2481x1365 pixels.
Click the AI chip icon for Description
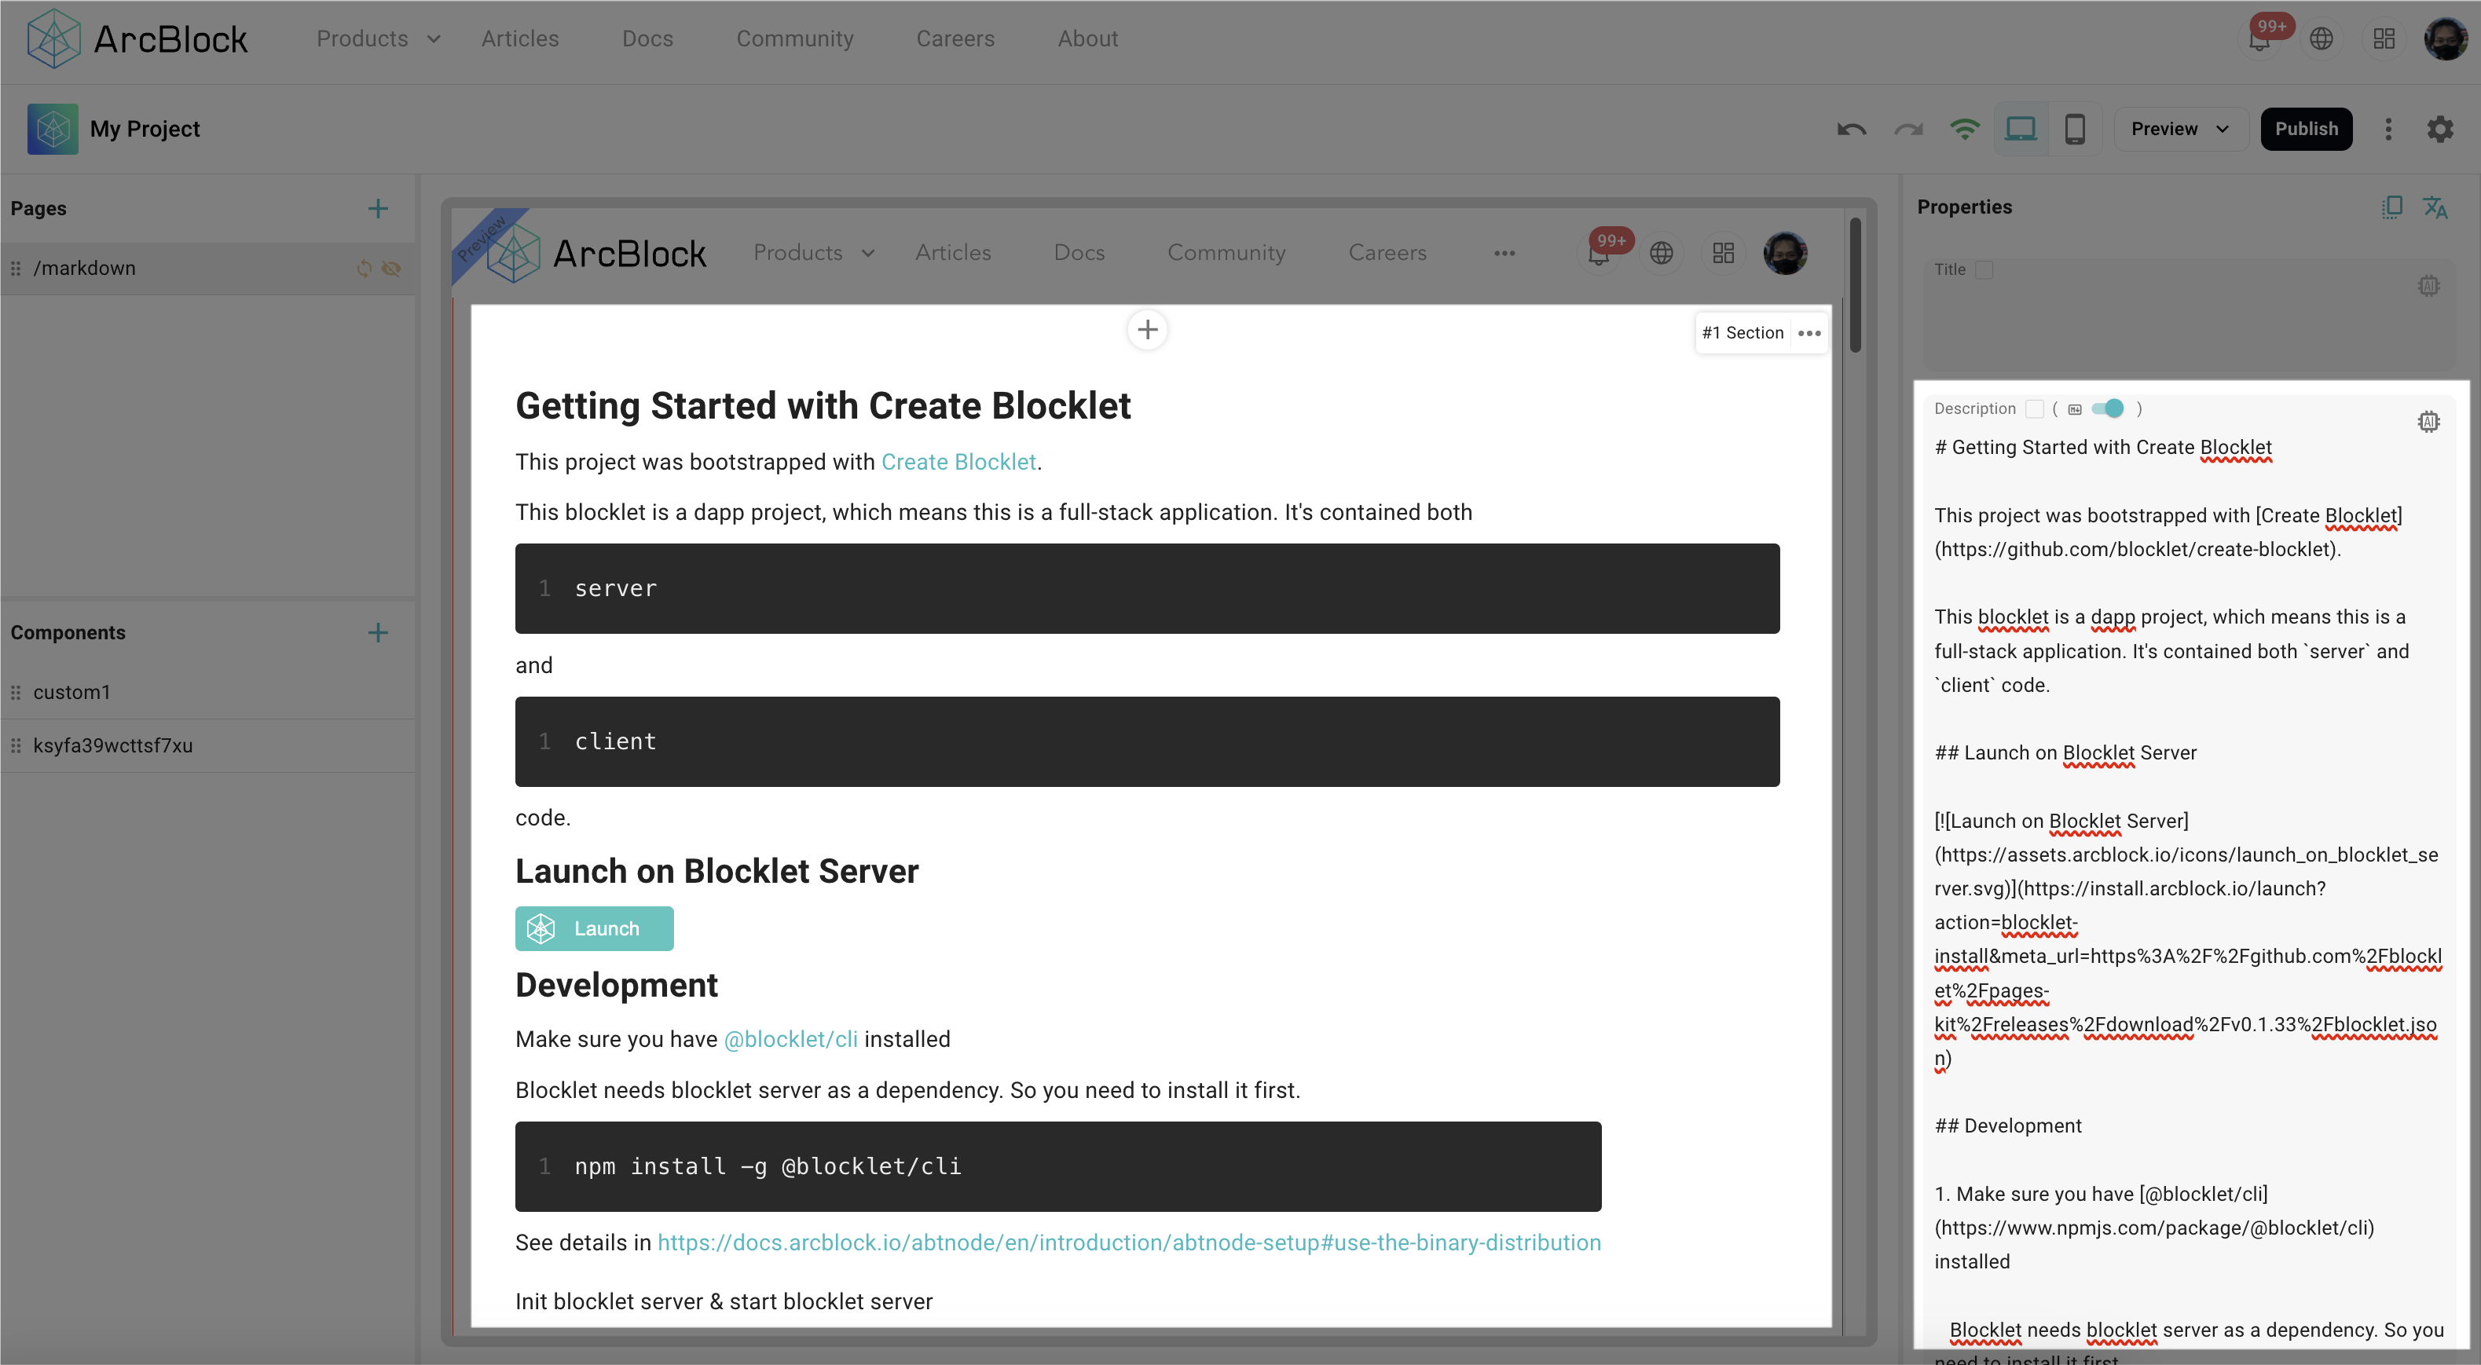pos(2428,422)
